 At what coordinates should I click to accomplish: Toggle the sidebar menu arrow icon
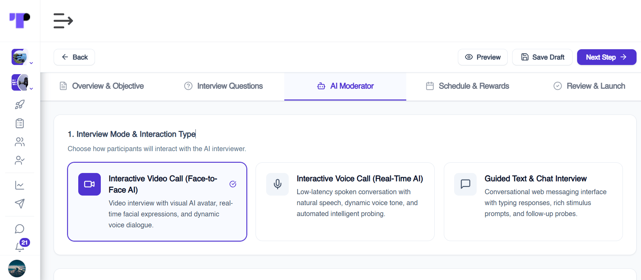pyautogui.click(x=63, y=21)
